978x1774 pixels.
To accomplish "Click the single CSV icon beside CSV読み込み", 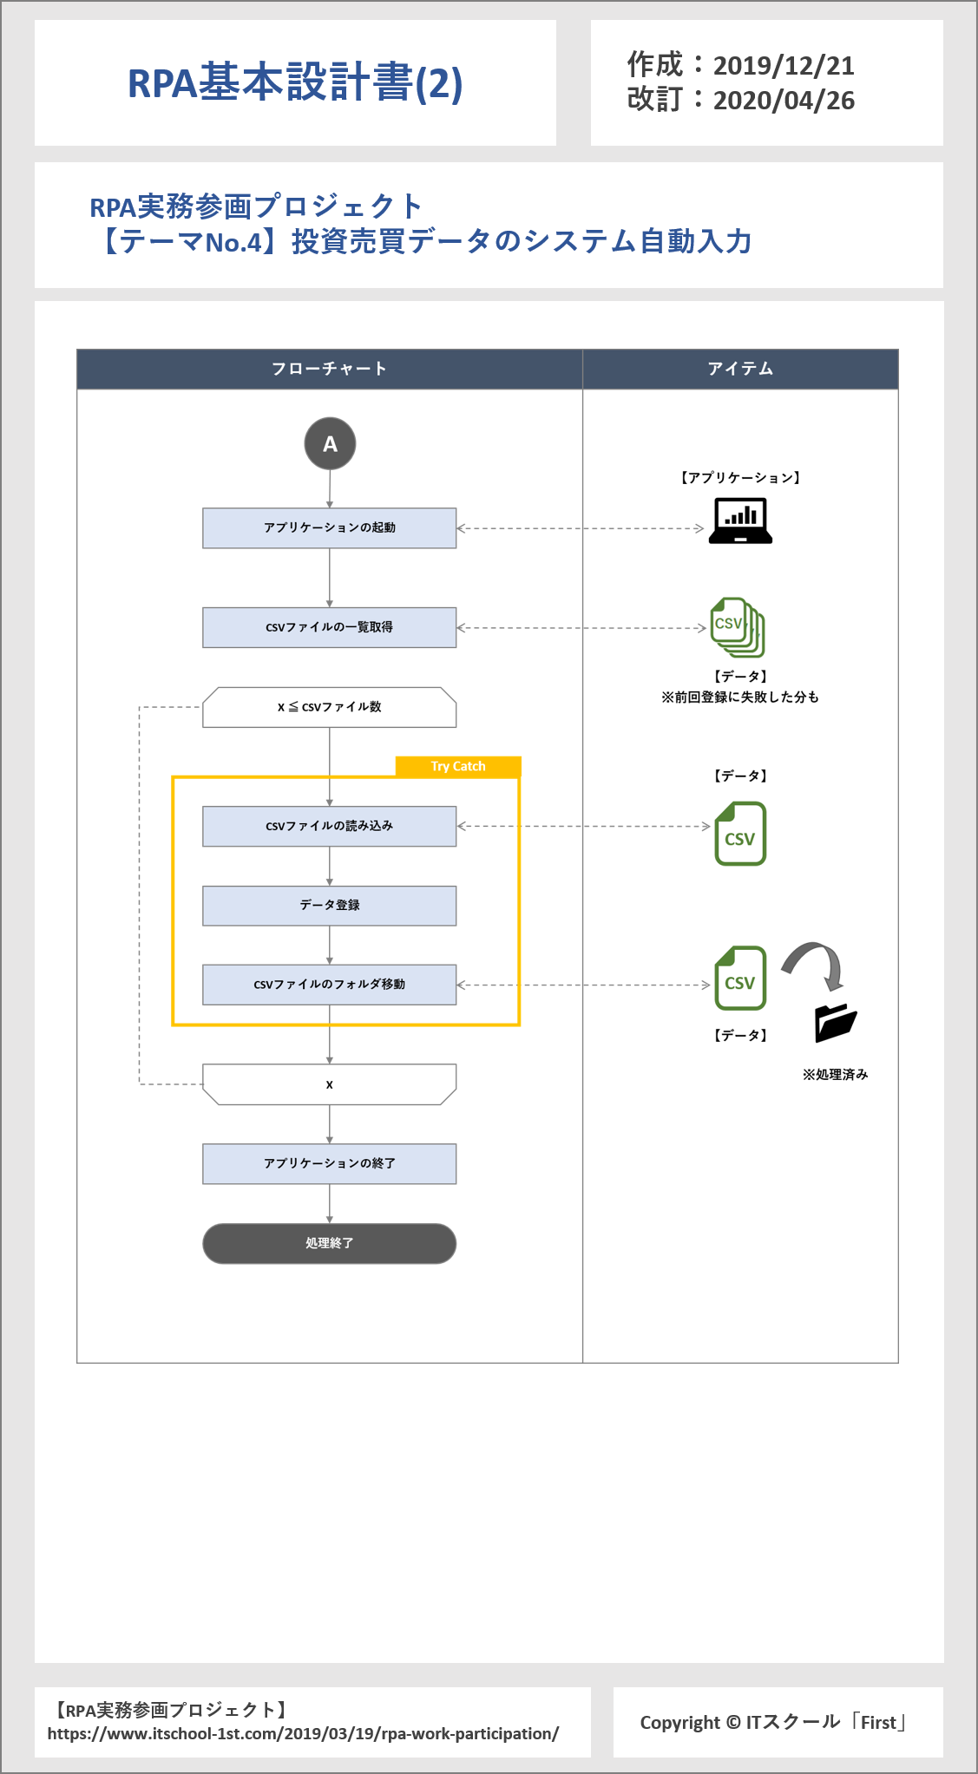I will point(740,834).
